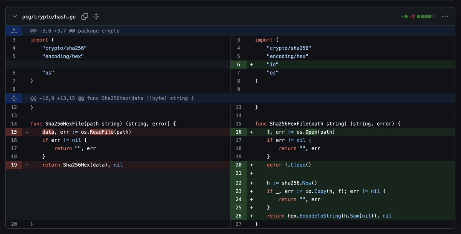Click the deleted 'data, err := os.ReadFile(path)' line
Screen dimensions: 461x234
click(x=126, y=132)
